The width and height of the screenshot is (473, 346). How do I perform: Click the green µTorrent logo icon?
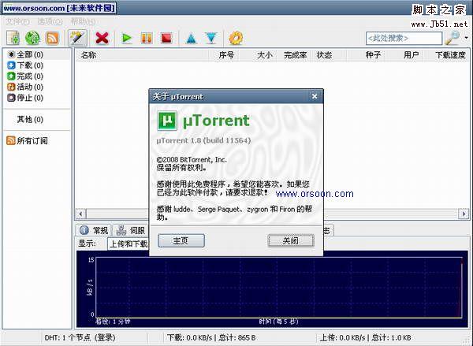click(167, 121)
